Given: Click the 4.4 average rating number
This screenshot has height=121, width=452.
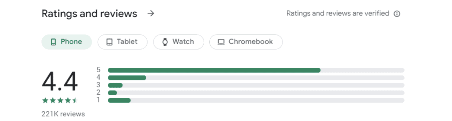Looking at the screenshot, I should point(60,82).
